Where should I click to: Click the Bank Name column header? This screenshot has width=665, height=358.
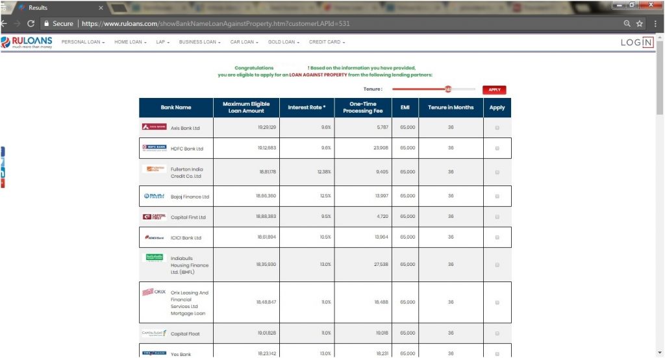pos(175,108)
